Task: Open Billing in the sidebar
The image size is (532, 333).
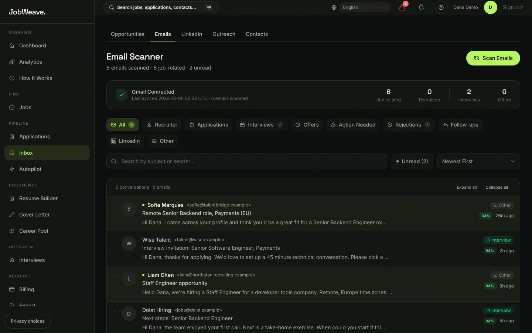Action: click(47, 289)
